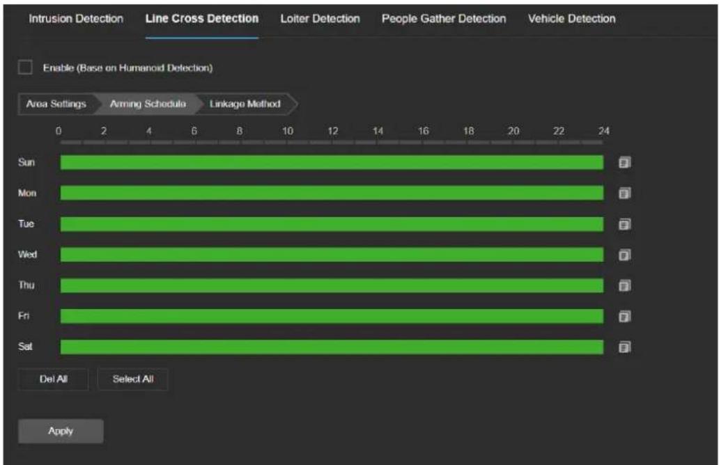
Task: Copy Monday schedule using its copy icon
Action: point(624,193)
